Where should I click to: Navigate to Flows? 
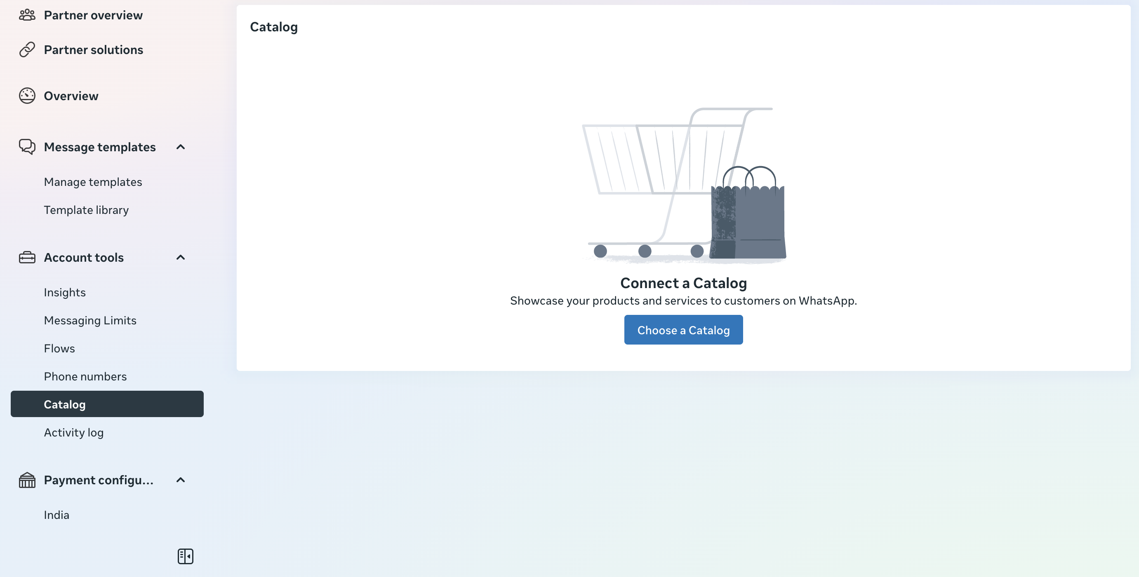pos(59,349)
